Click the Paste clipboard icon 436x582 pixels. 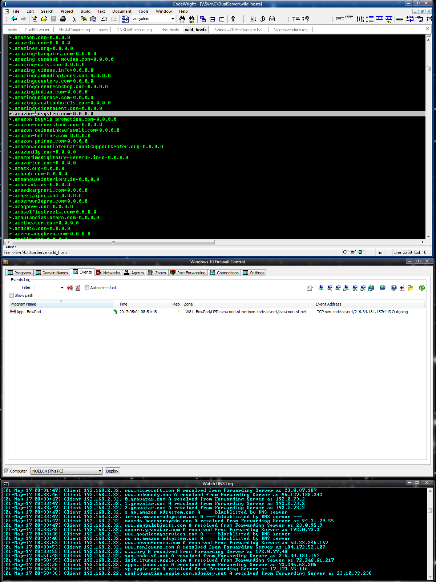pos(93,19)
